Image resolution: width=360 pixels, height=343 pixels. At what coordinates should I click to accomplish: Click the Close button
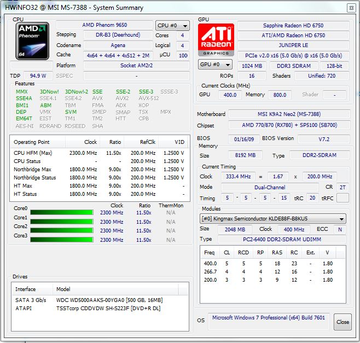point(342,322)
